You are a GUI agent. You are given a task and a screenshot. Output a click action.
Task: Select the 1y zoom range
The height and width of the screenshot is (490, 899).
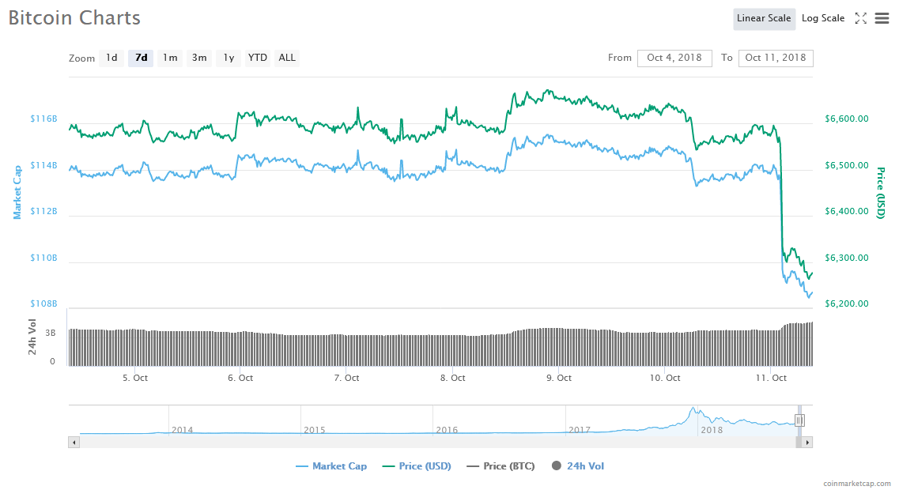pos(229,58)
